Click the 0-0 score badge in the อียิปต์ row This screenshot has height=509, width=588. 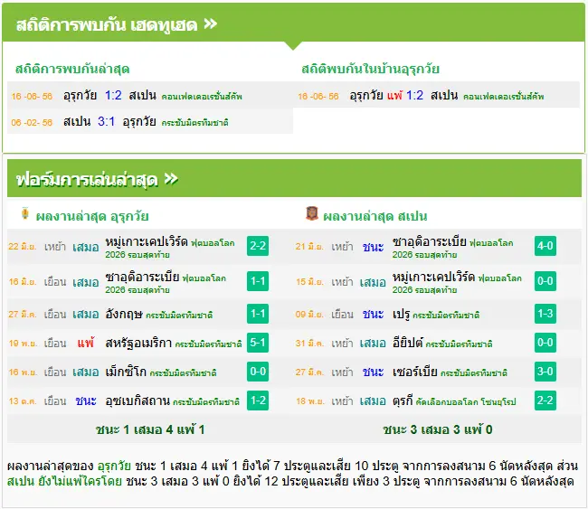click(545, 343)
